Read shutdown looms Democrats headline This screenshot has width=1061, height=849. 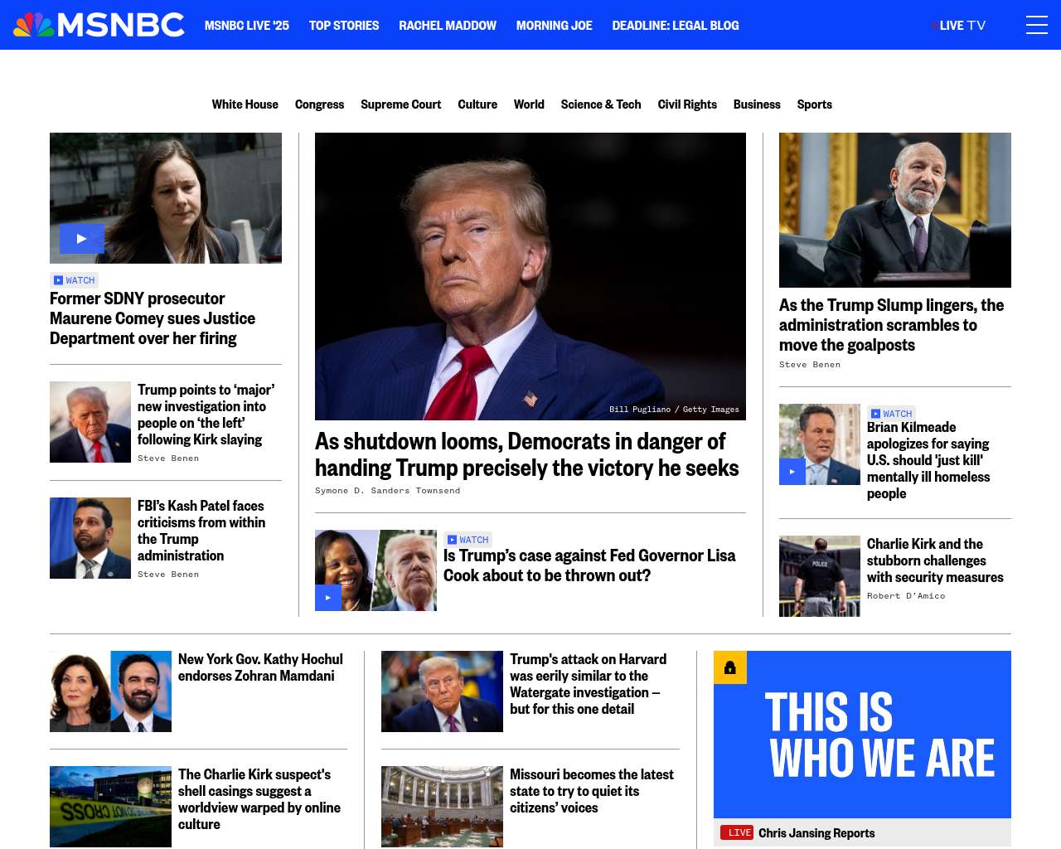point(527,454)
